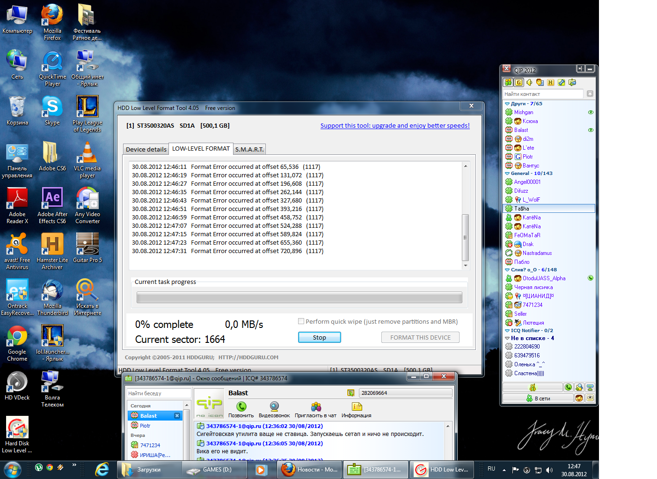
Task: Switch to the Device details tab
Action: [146, 149]
